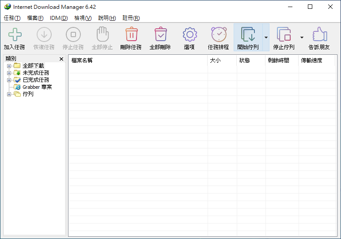This screenshot has width=341, height=239.
Task: Expand the 未完成任務 tree node
Action: [x=9, y=73]
